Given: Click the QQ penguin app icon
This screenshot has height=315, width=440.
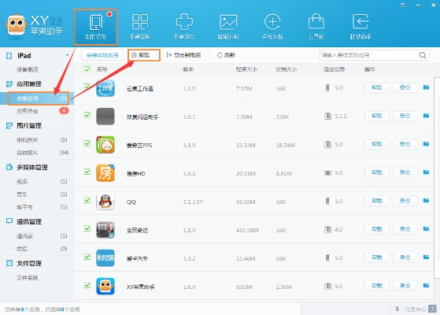Looking at the screenshot, I should [x=105, y=202].
